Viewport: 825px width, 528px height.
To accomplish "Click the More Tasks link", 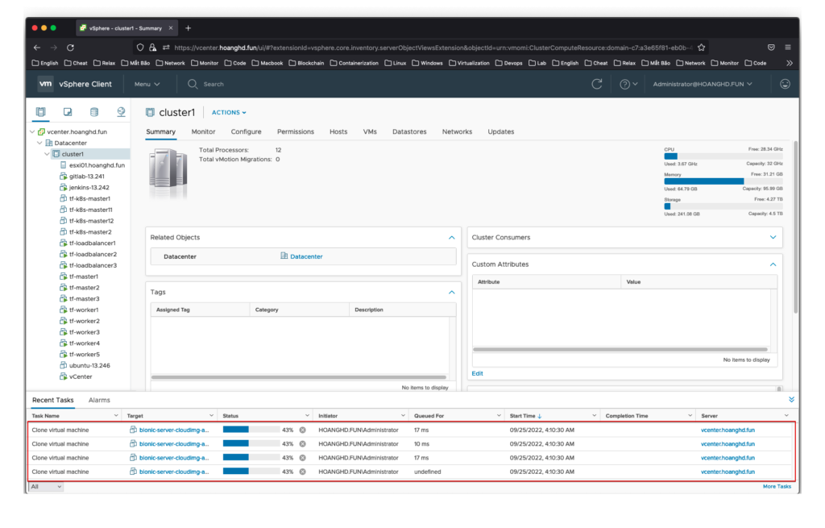I will click(777, 486).
